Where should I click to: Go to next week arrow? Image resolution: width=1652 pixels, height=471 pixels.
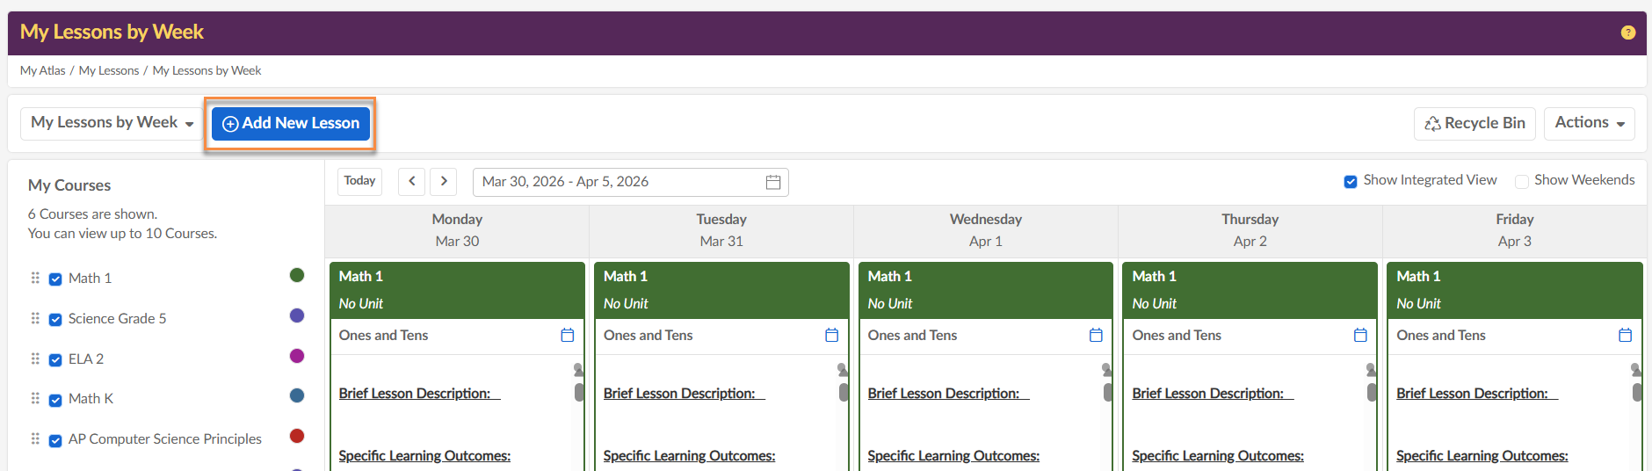coord(444,181)
